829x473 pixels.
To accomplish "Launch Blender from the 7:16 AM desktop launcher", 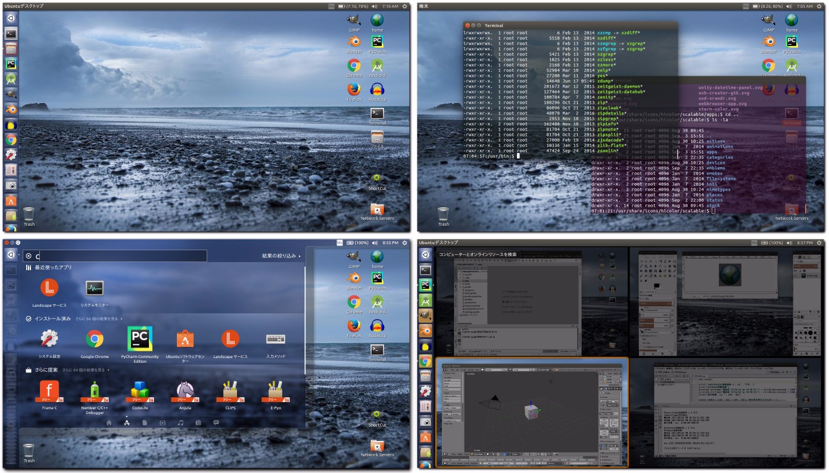I will 11,110.
